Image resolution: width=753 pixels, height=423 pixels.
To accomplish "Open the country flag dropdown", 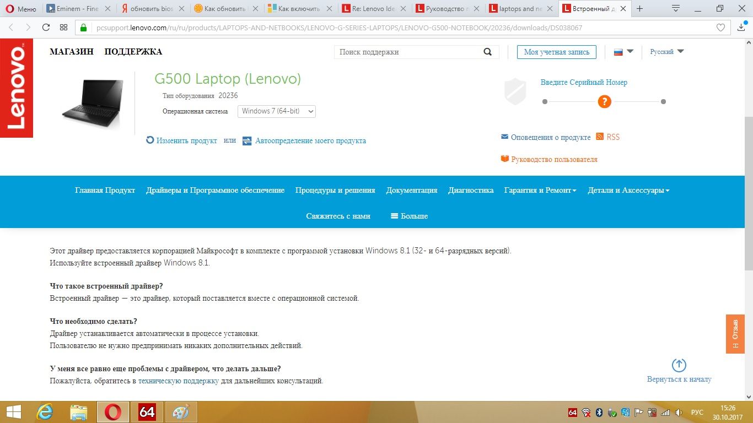I will tap(623, 52).
